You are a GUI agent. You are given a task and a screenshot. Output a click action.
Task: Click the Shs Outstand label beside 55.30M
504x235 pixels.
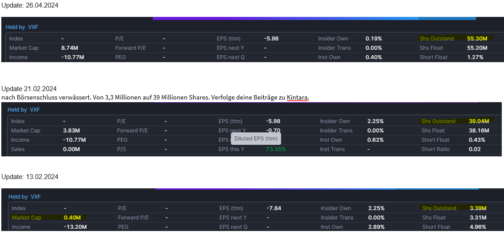437,39
